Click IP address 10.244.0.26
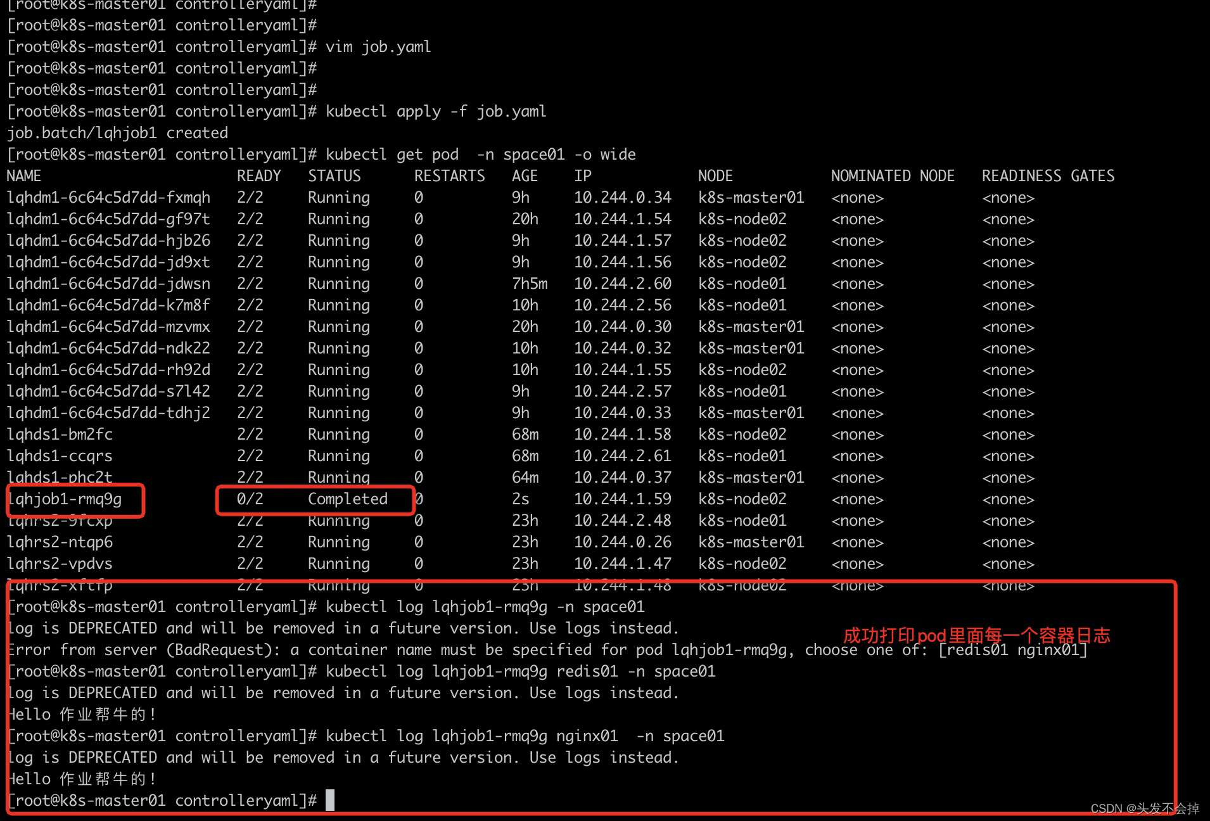1210x821 pixels. pos(623,542)
